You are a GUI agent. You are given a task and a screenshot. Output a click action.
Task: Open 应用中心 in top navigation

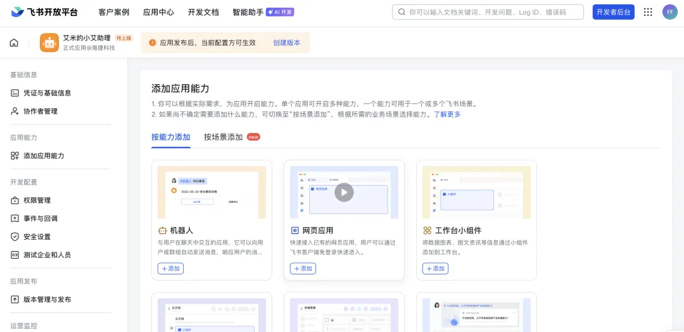(x=158, y=12)
